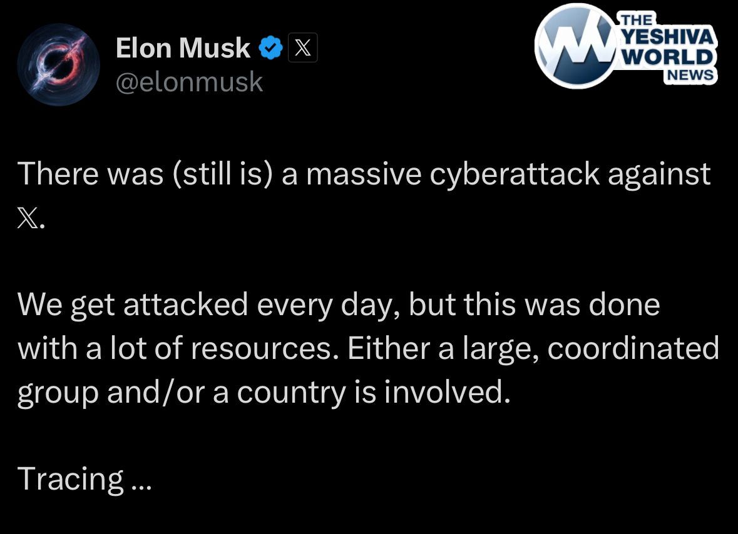Click the "NEWS" label in watermark
Image resolution: width=738 pixels, height=534 pixels.
tap(690, 75)
